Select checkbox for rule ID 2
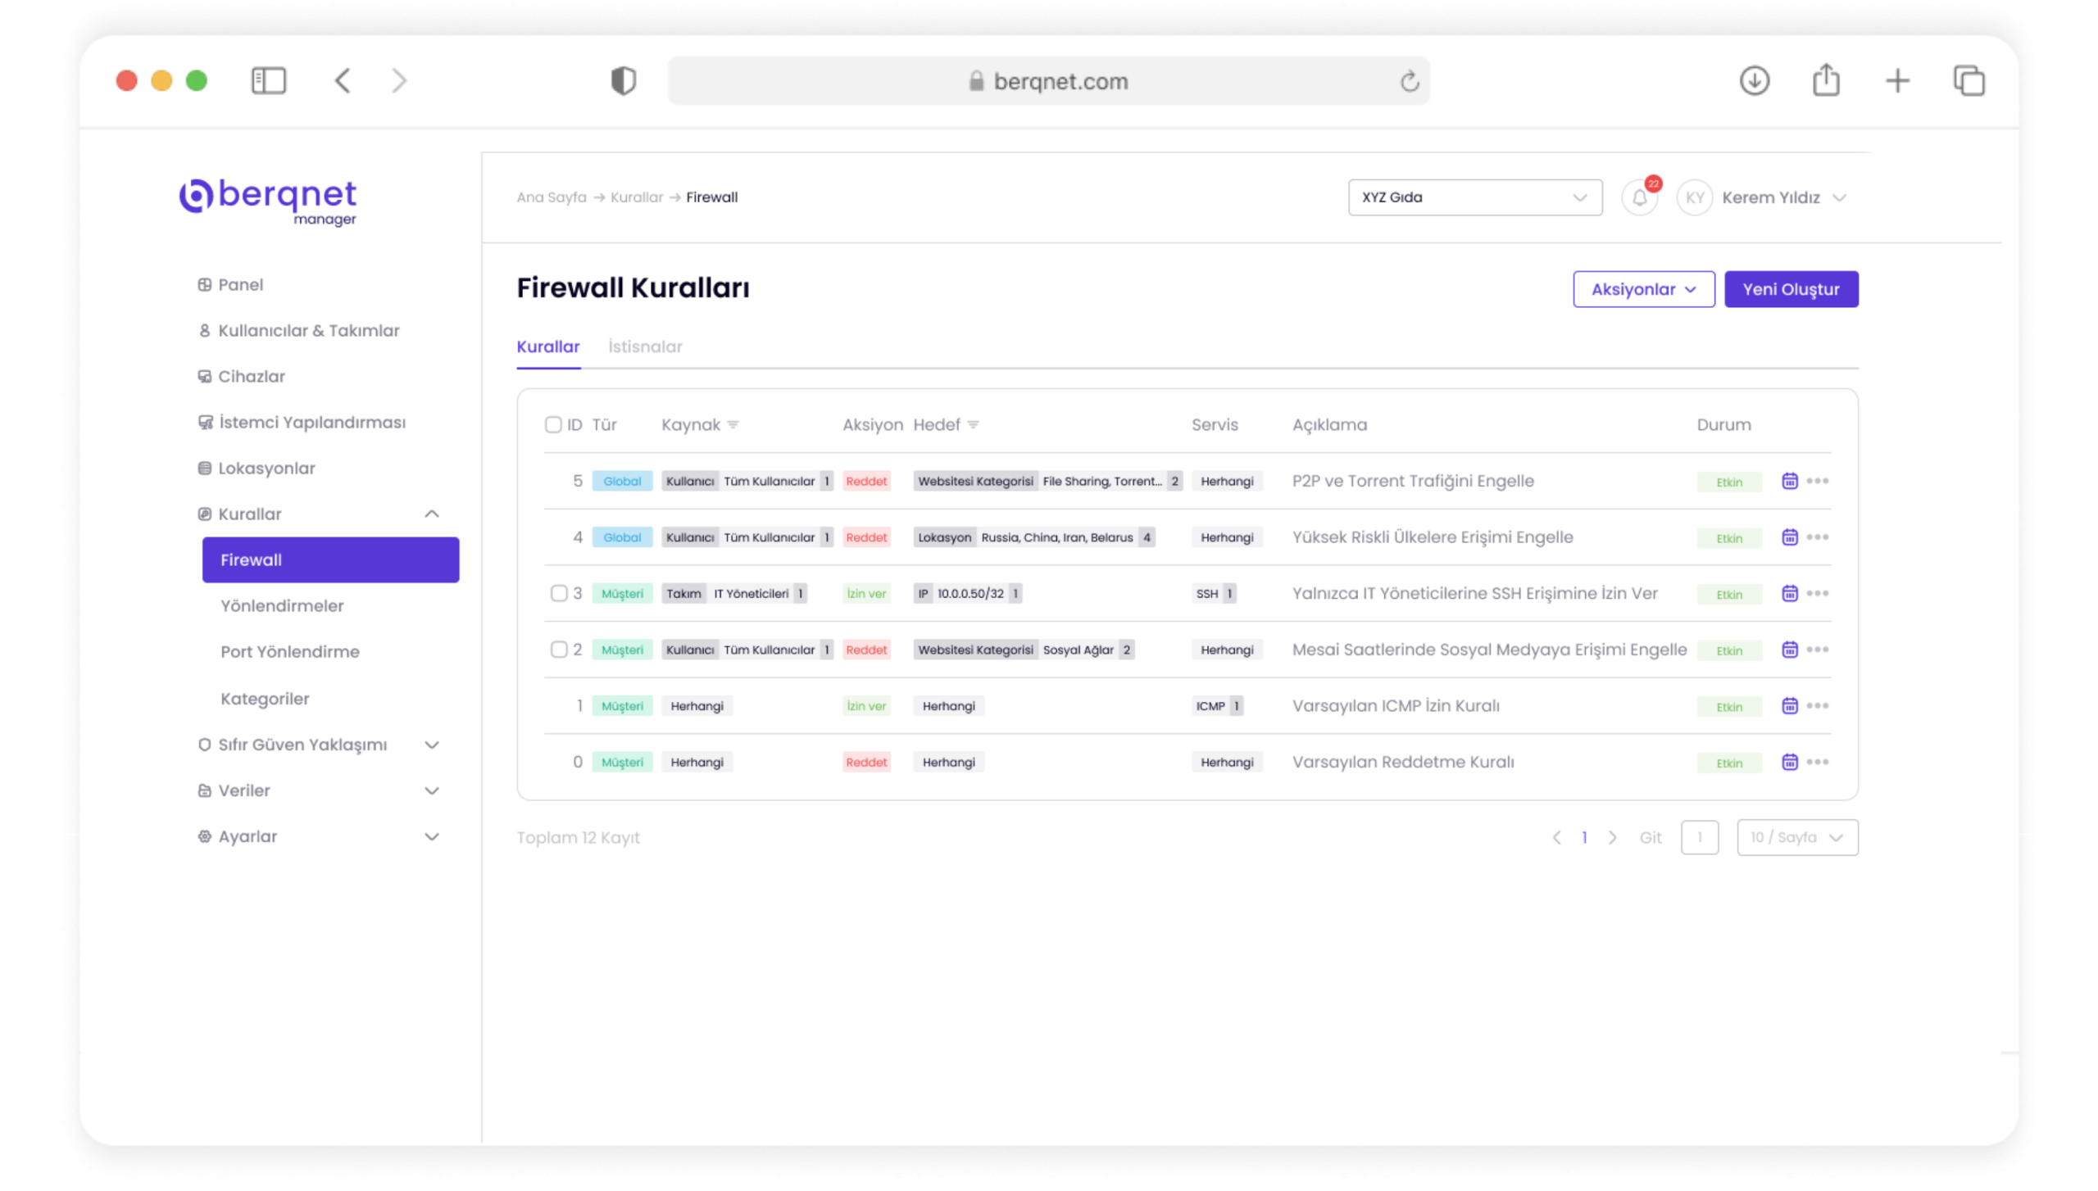 [x=559, y=650]
